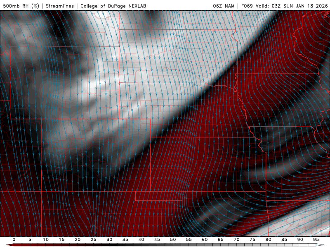Click the colorbar tick label "20"
Image resolution: width=330 pixels, height=247 pixels.
click(x=78, y=240)
